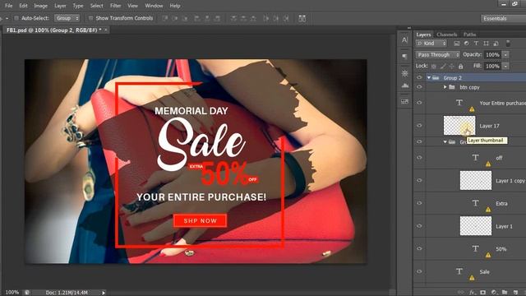Click Align top edges icon
The height and width of the screenshot is (296, 526).
pos(165,18)
